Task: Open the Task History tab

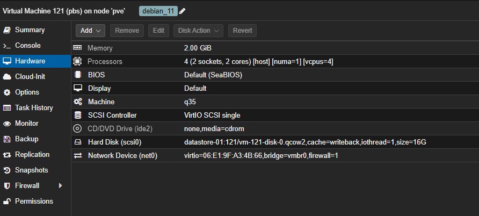Action: point(34,108)
